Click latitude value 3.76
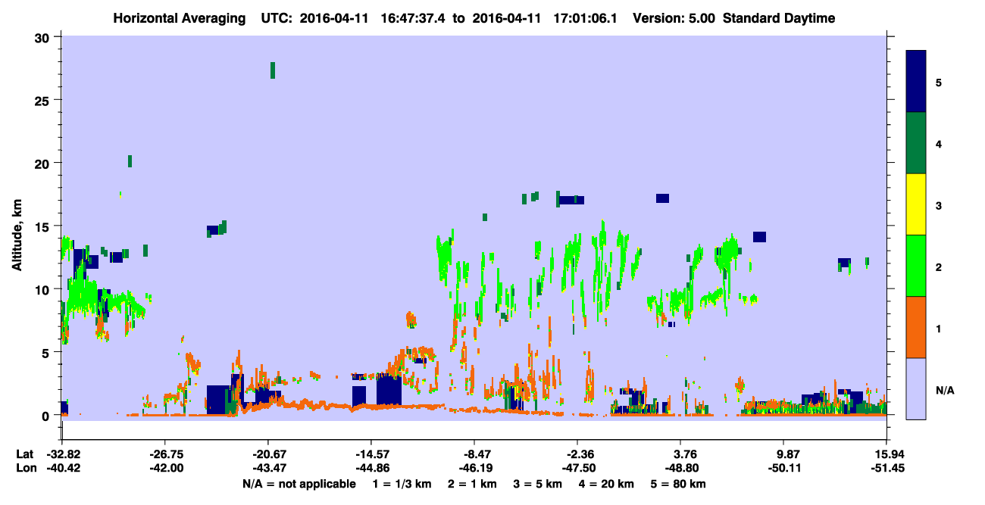Viewport: 985px width, 505px height. [x=680, y=454]
